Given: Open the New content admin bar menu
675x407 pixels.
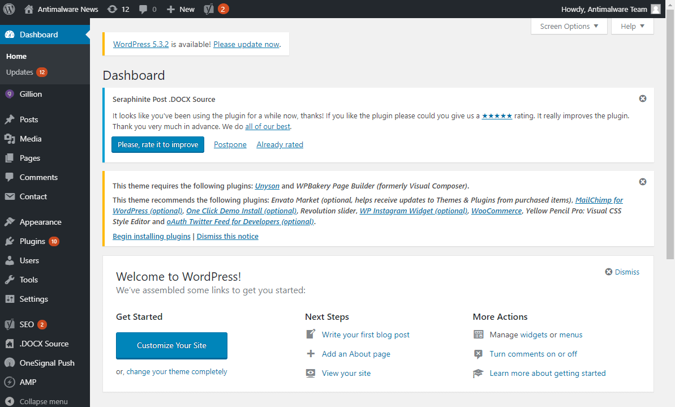Looking at the screenshot, I should 180,8.
